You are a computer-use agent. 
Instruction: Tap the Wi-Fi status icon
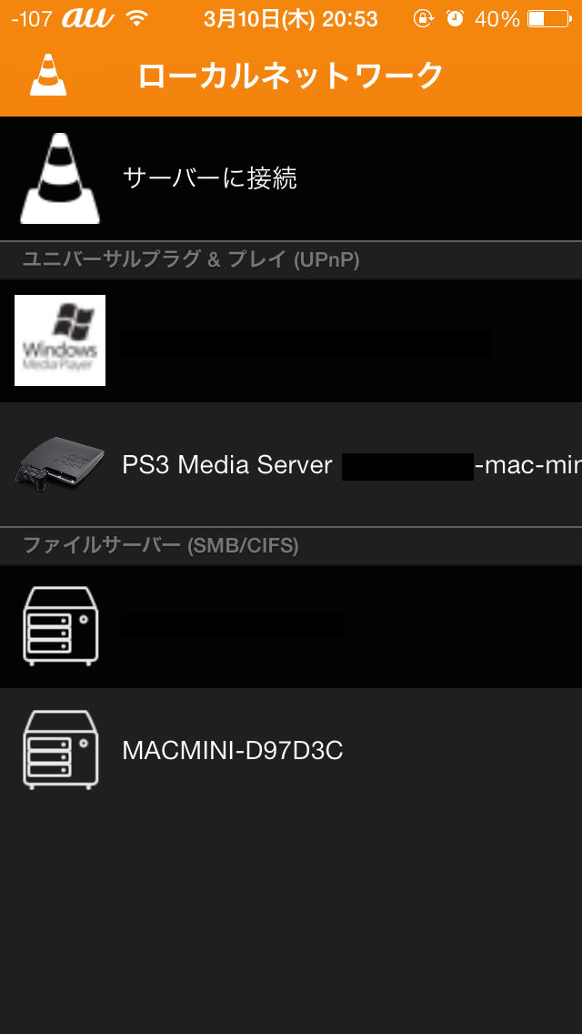click(137, 18)
